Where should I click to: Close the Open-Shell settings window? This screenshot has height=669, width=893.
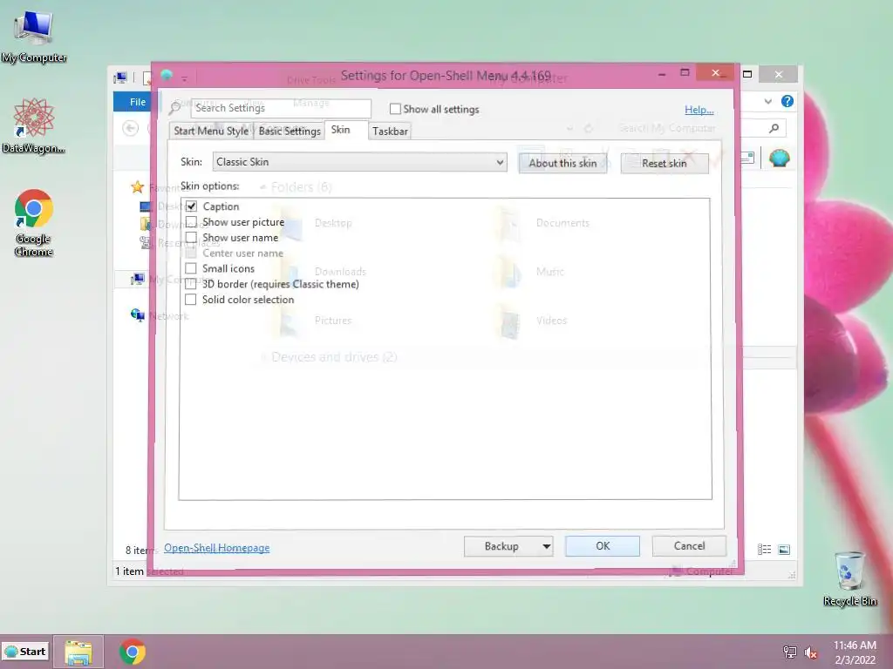click(716, 73)
